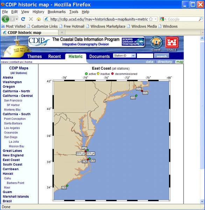Image resolution: width=205 pixels, height=210 pixels.
Task: Open the New England map link
Action: (13, 155)
